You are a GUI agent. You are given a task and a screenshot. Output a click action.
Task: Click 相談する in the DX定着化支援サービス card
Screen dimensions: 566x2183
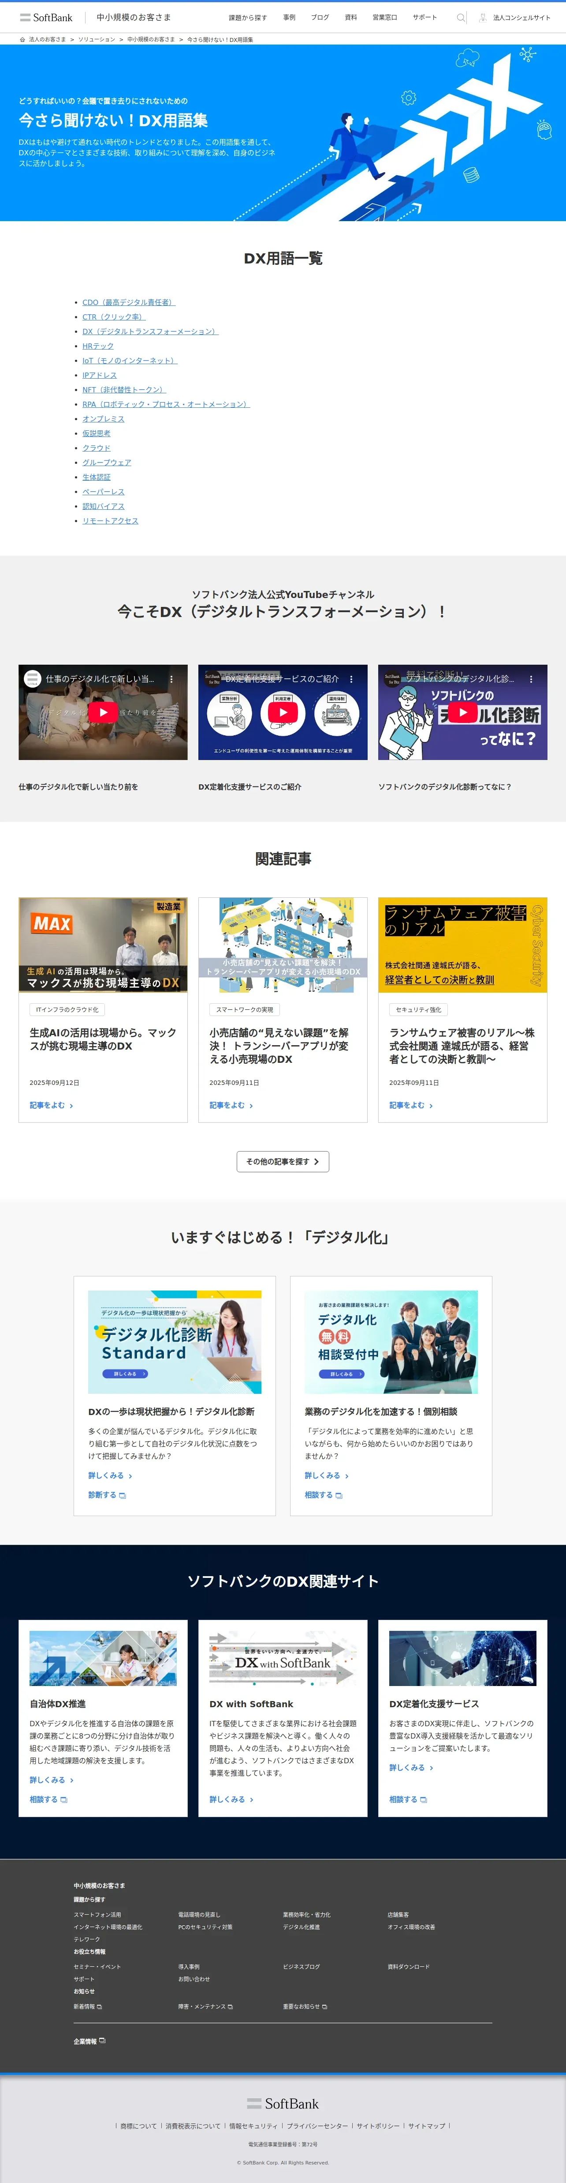point(408,1799)
